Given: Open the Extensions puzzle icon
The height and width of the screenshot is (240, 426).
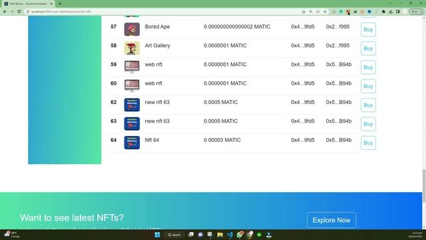Looking at the screenshot, I should click(383, 12).
